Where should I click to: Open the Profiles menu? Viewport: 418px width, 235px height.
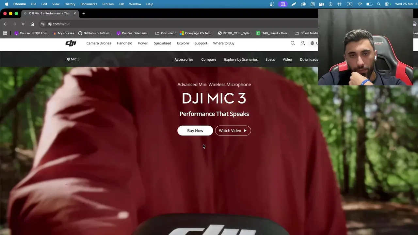click(x=108, y=4)
